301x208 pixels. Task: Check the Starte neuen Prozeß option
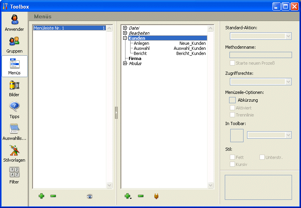[x=232, y=63]
